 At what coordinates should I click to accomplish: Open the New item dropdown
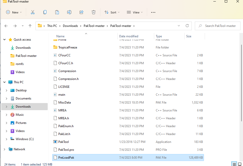(14, 12)
